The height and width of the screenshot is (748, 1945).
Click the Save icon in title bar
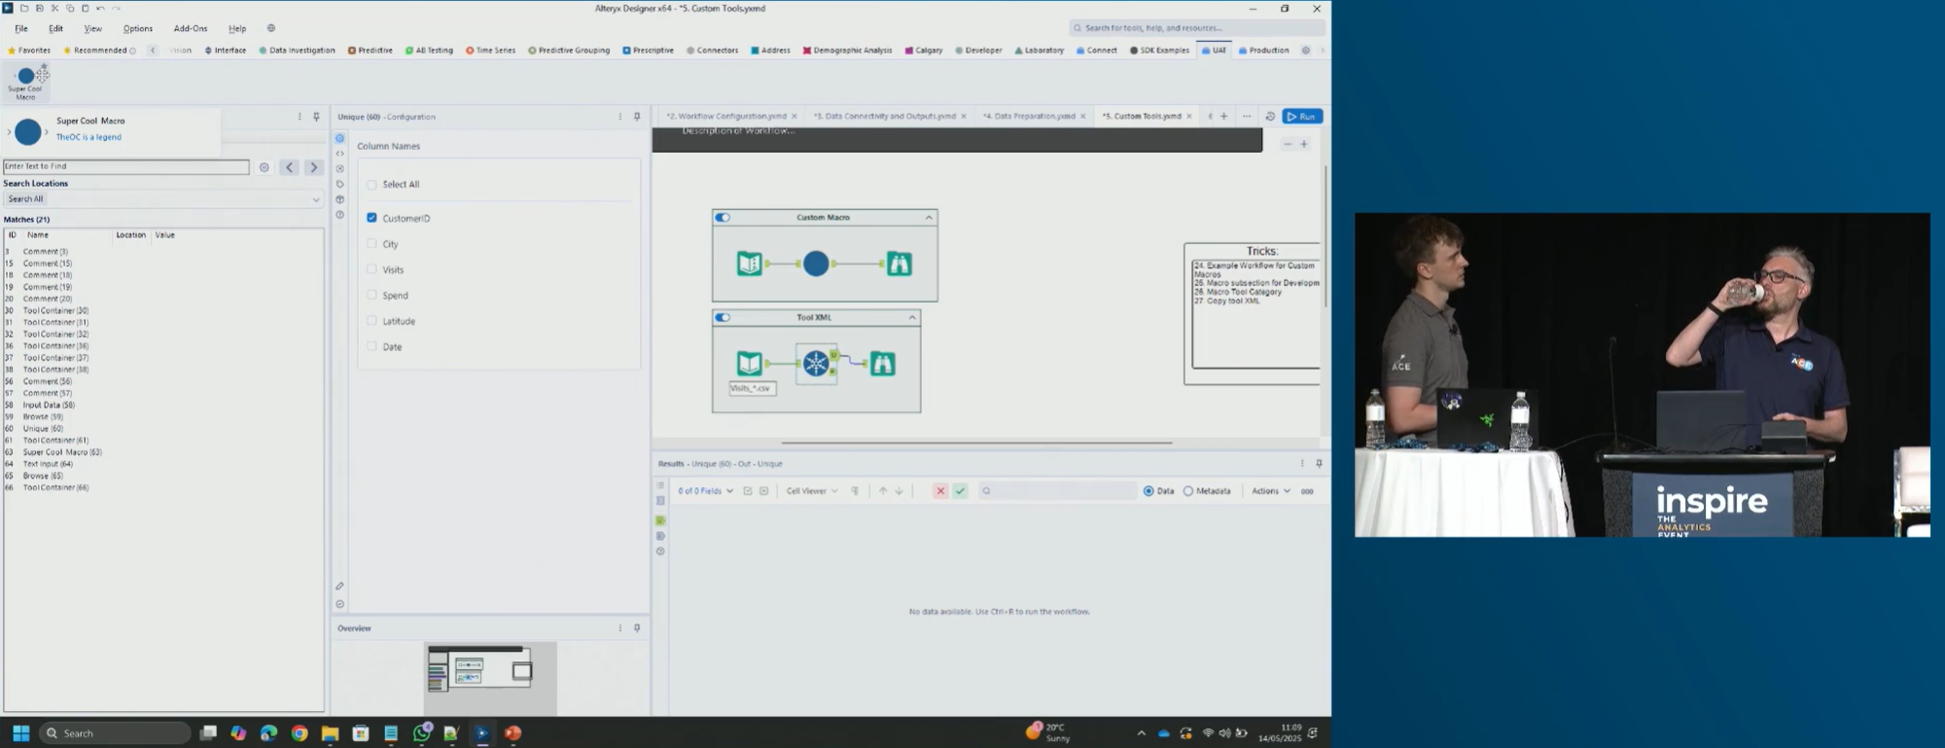(x=39, y=8)
